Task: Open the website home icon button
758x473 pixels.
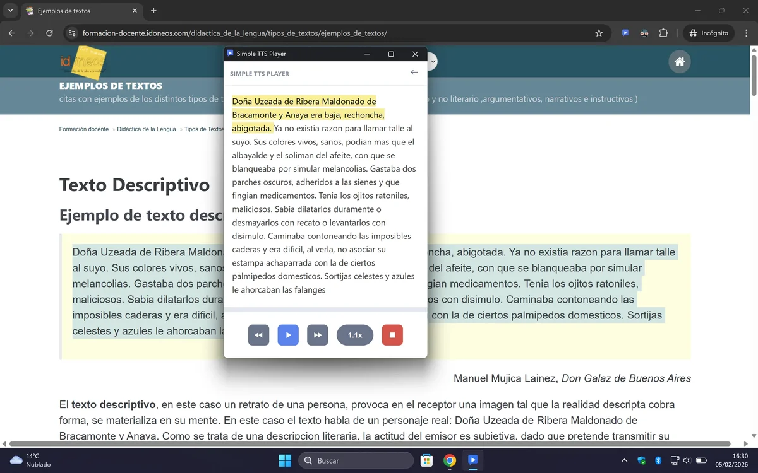Action: click(x=679, y=61)
